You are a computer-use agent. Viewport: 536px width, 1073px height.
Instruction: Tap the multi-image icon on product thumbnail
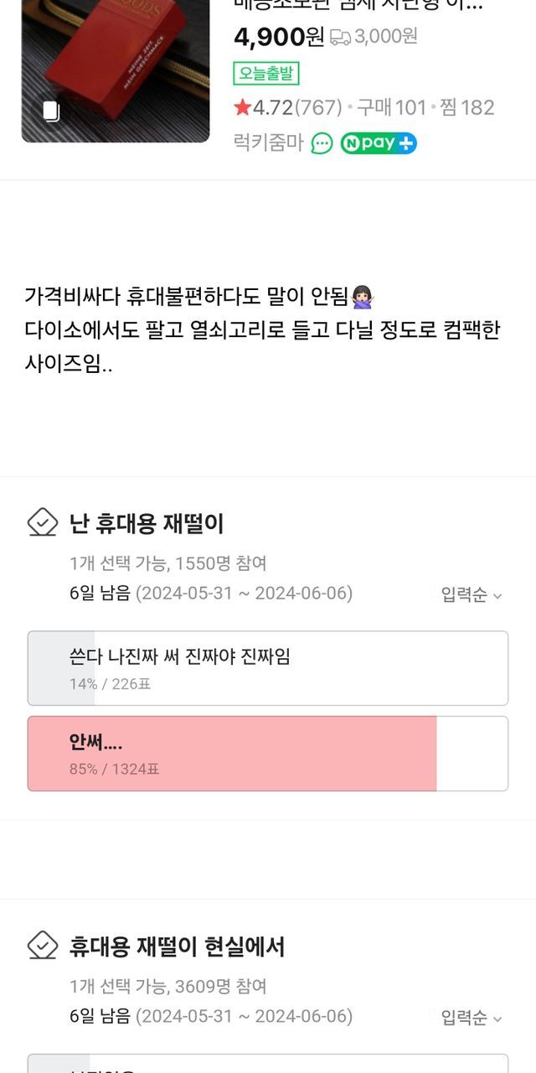[51, 111]
